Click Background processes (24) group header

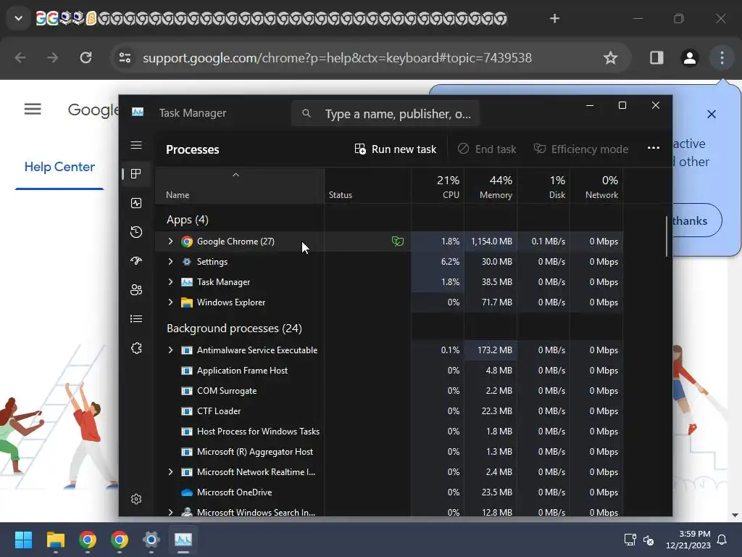pos(234,329)
